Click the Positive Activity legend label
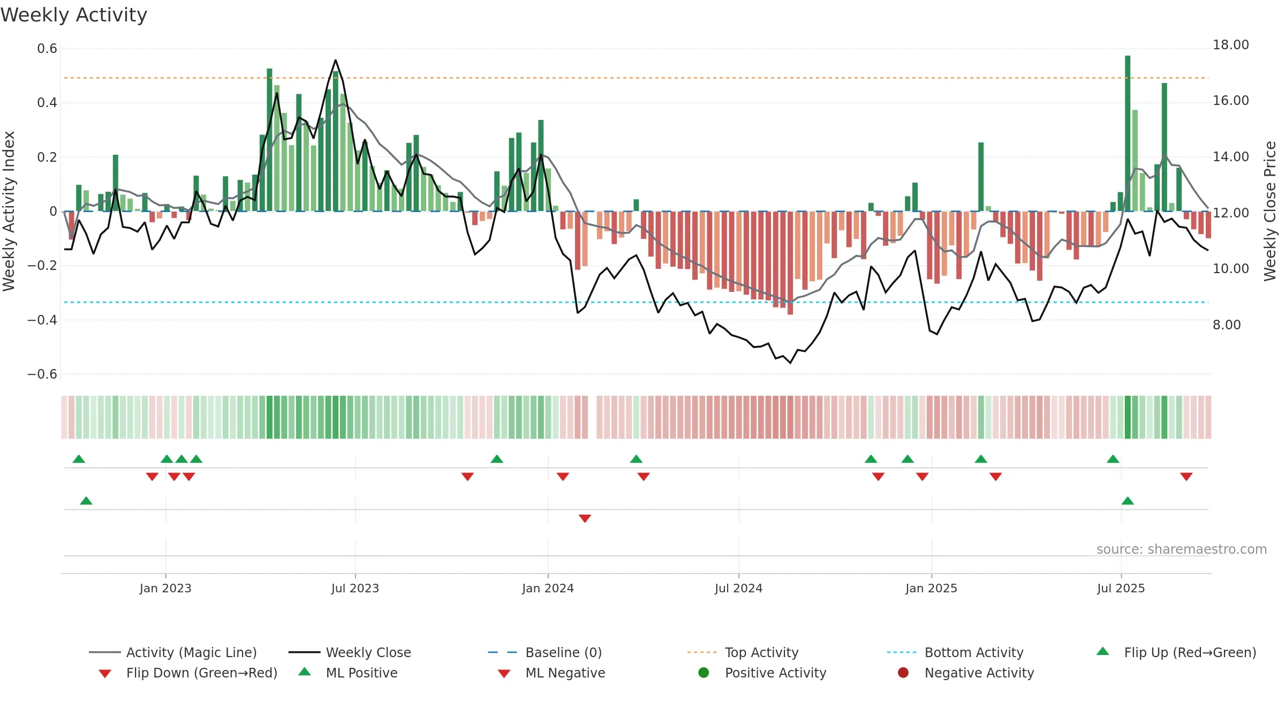Viewport: 1285px width, 723px height. coord(776,673)
